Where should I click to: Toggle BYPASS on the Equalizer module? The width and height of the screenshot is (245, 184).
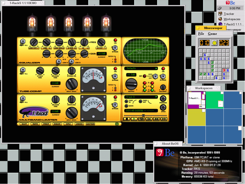pos(115,48)
